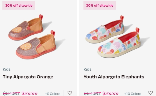Click the upper glitter shoe with orange slice

[26, 27]
